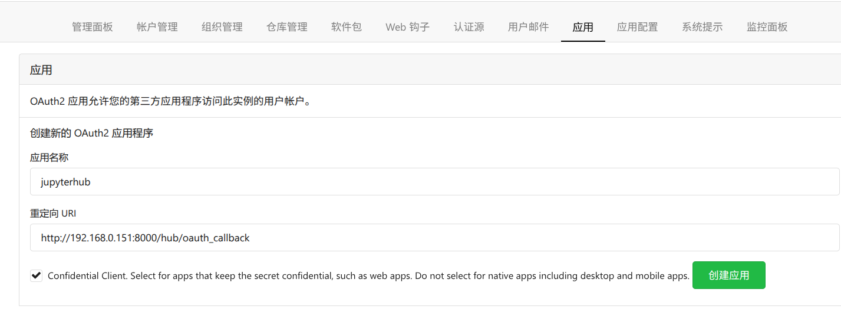Screen dimensions: 841x309
Task: Switch to the Web 钩子 tab
Action: [407, 27]
